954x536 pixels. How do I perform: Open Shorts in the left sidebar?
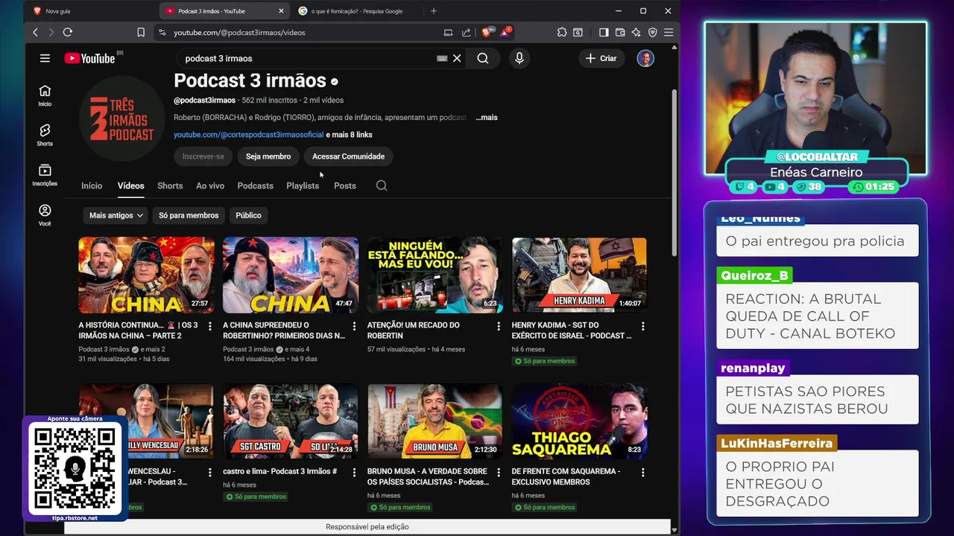(45, 135)
